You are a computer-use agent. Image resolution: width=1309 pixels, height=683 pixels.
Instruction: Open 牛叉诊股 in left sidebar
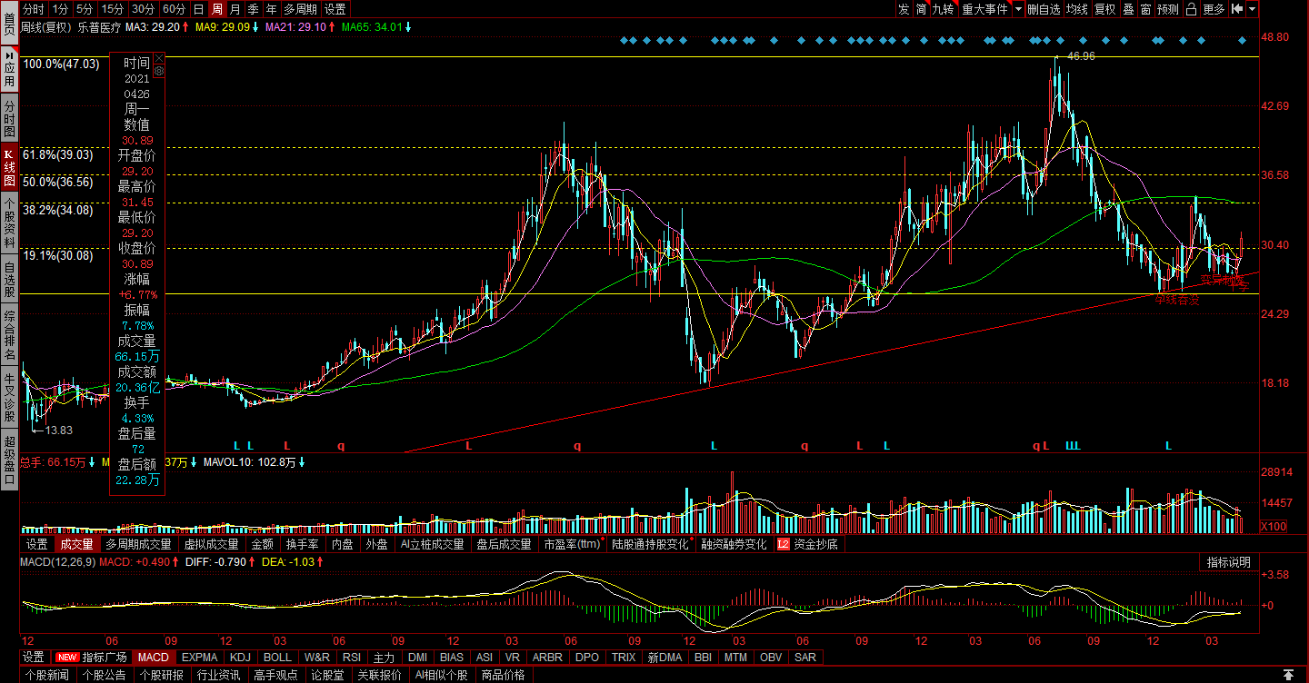click(x=9, y=397)
